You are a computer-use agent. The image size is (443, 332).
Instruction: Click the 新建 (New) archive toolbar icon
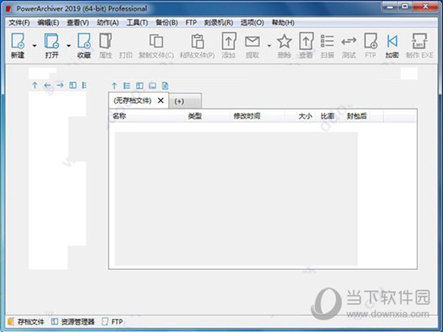click(x=18, y=41)
